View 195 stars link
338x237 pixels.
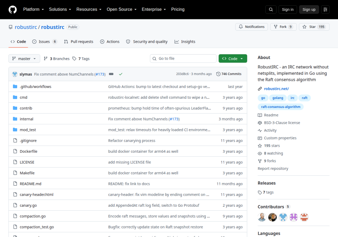(269, 145)
